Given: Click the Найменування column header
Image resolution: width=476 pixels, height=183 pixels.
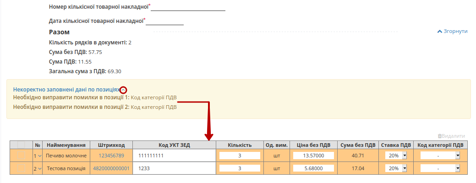Looking at the screenshot, I should pyautogui.click(x=66, y=145).
